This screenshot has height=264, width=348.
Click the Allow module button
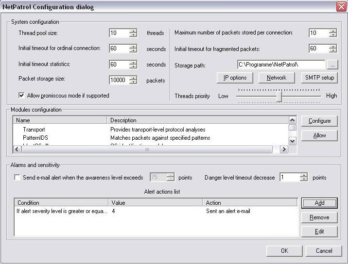click(319, 135)
